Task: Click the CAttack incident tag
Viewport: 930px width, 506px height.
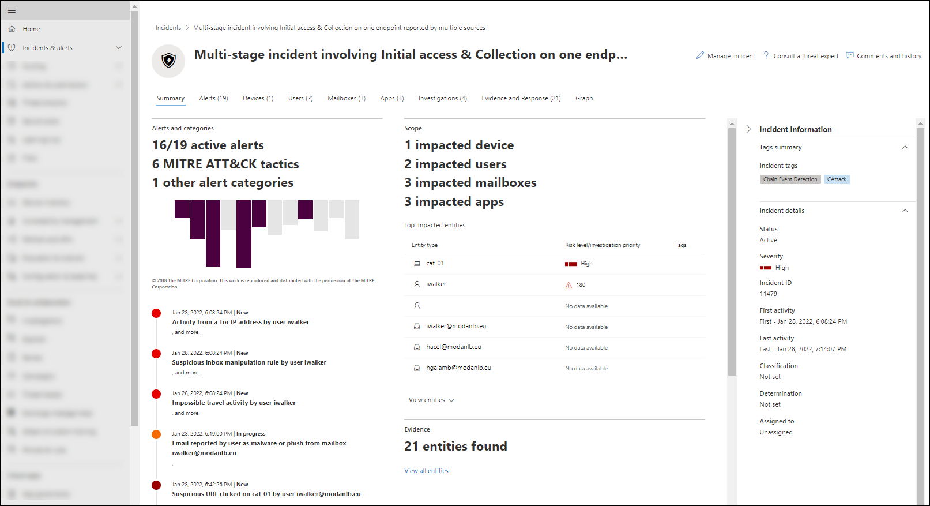Action: point(837,179)
